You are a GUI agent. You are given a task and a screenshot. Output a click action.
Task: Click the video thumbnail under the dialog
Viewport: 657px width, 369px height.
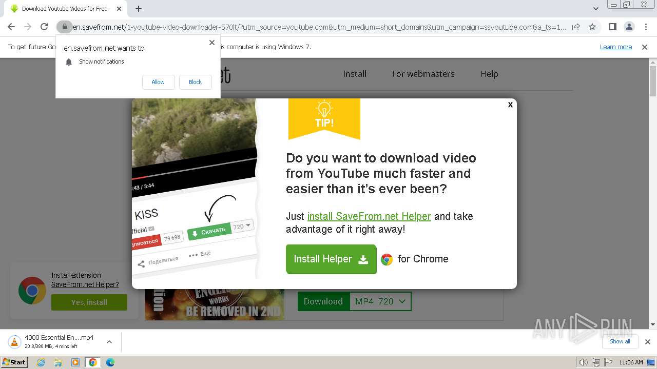[215, 304]
